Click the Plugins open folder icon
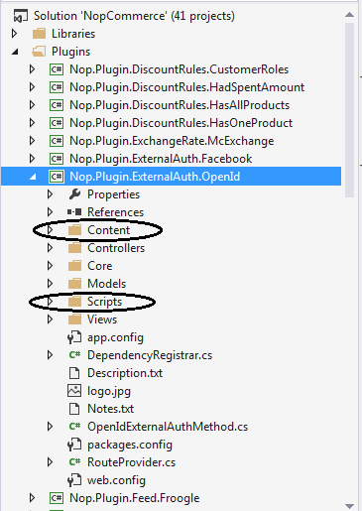The height and width of the screenshot is (511, 362). 39,52
